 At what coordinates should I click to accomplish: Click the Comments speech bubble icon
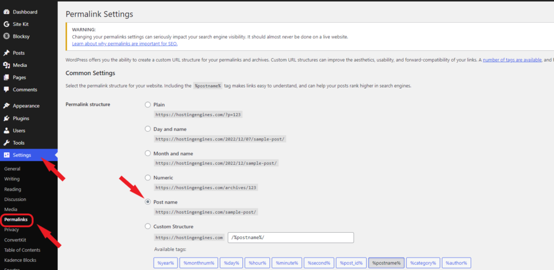[6, 90]
